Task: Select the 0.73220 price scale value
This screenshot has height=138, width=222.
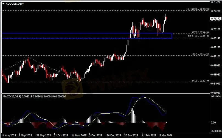Action: [216, 2]
